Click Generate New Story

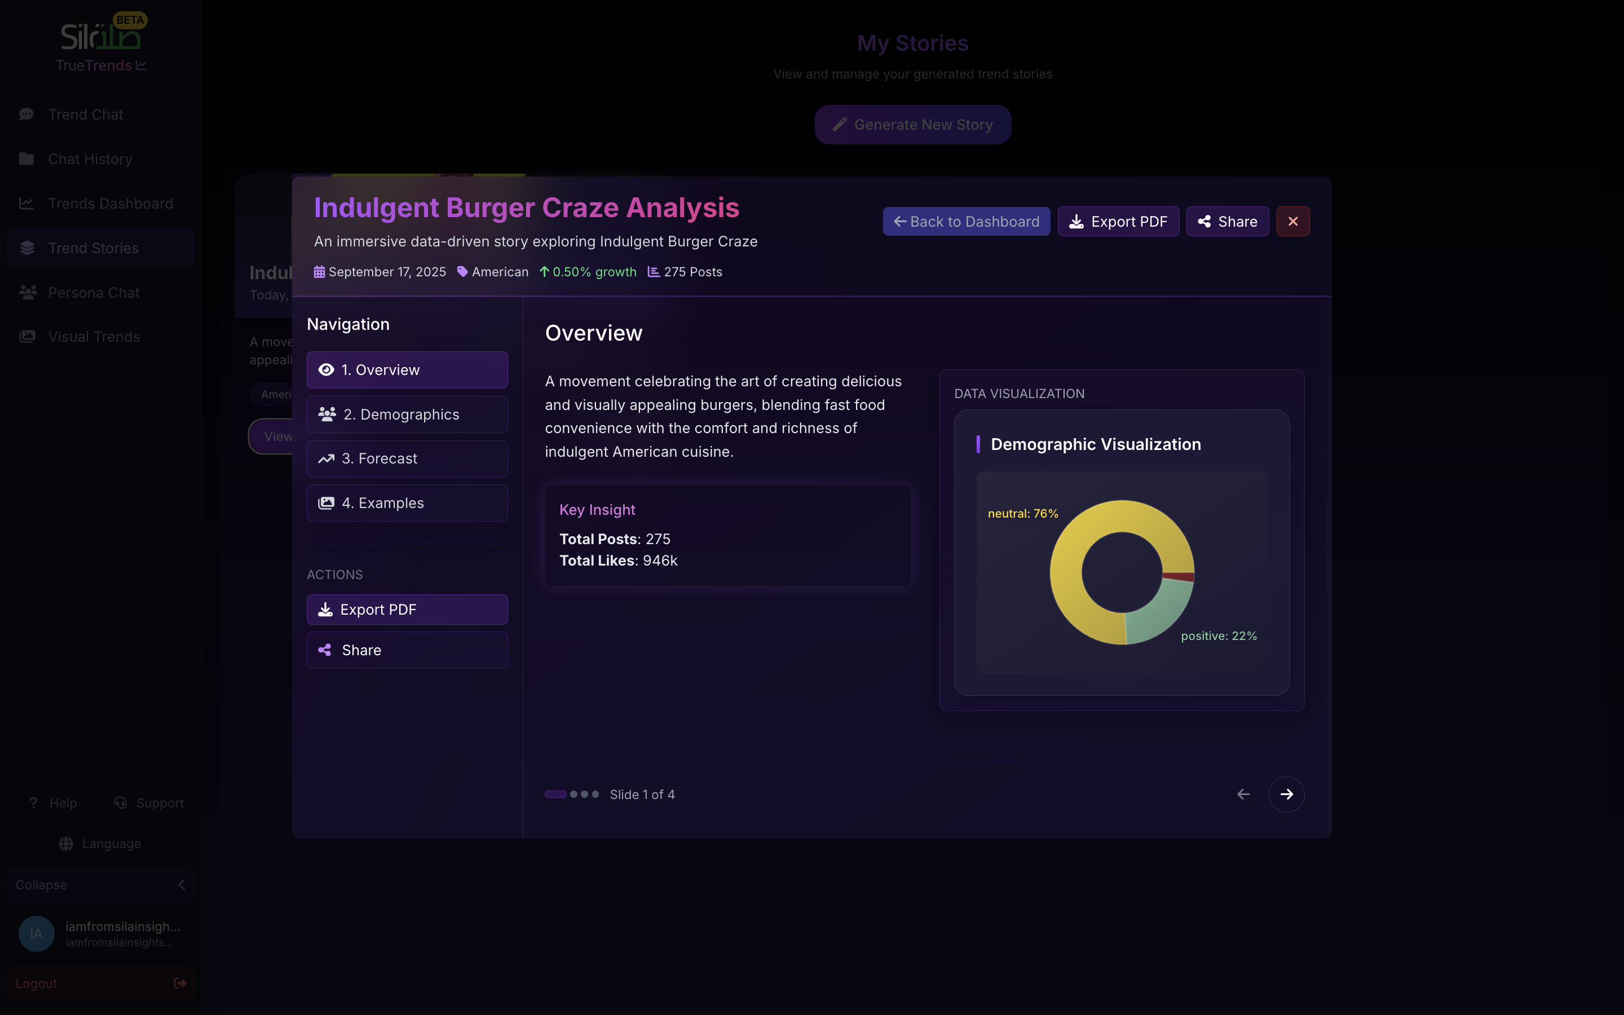tap(912, 124)
